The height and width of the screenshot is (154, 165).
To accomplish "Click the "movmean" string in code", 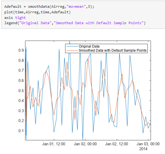I will pos(76,7).
